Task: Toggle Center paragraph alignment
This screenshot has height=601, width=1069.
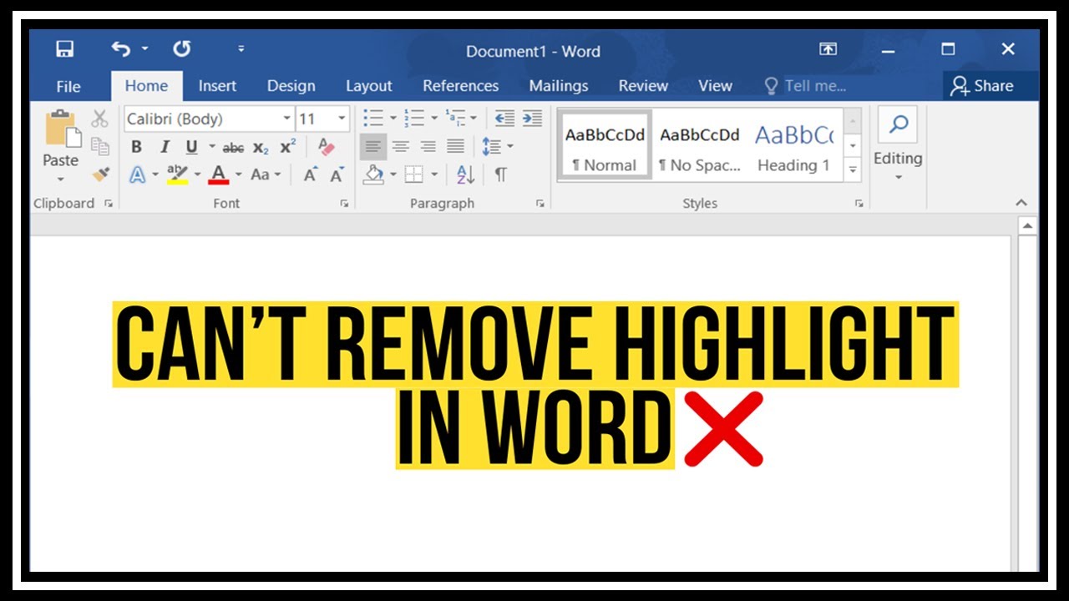Action: click(x=401, y=147)
